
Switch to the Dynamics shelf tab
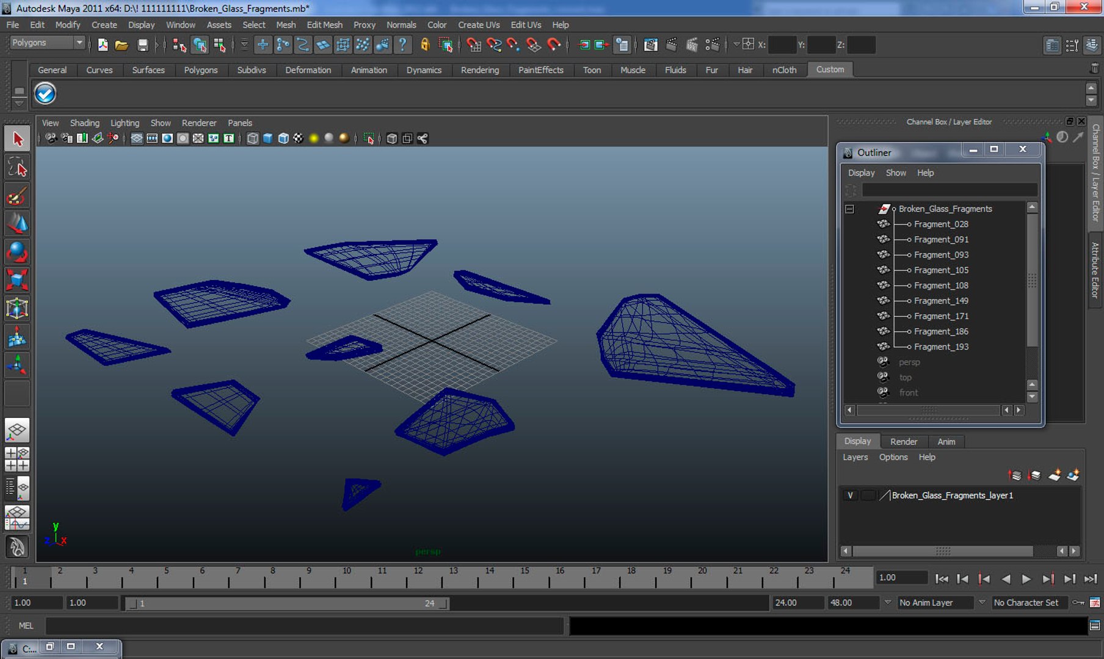(424, 70)
